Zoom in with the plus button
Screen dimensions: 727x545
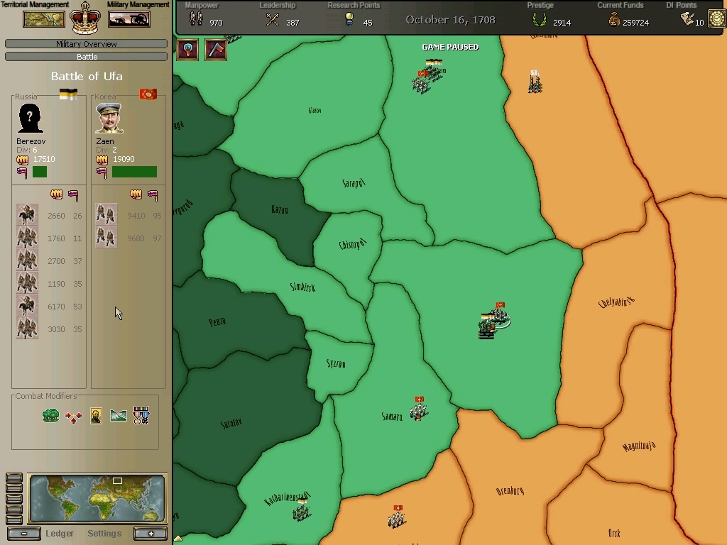pyautogui.click(x=151, y=534)
